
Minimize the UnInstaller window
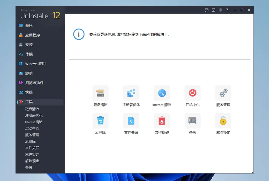pyautogui.click(x=235, y=10)
